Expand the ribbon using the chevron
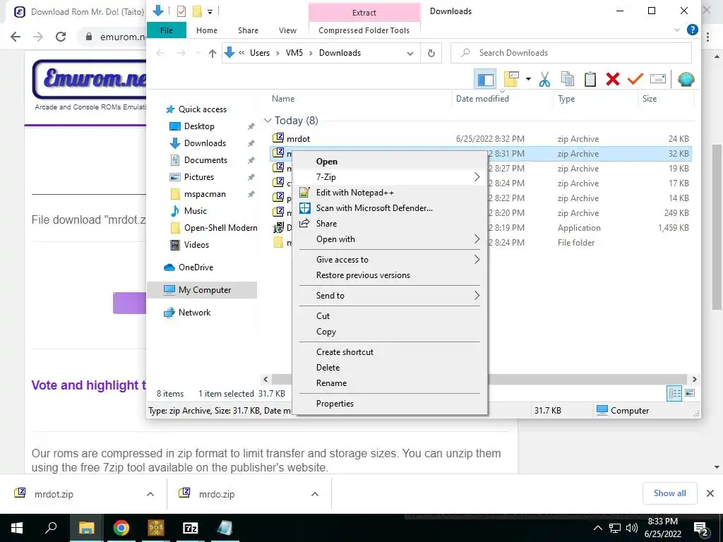723x542 pixels. (x=677, y=30)
